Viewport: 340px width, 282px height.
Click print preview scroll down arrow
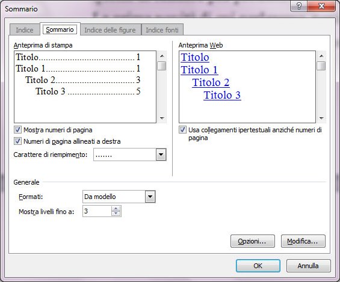pos(162,118)
